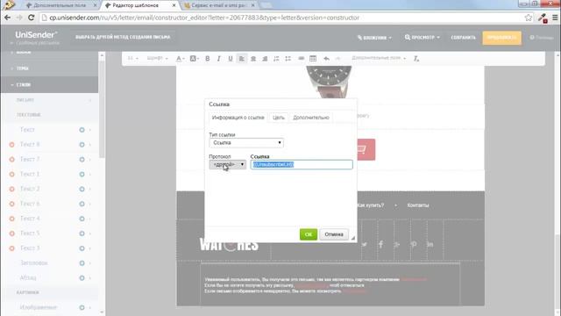Align text right in editor toolbar

265,59
